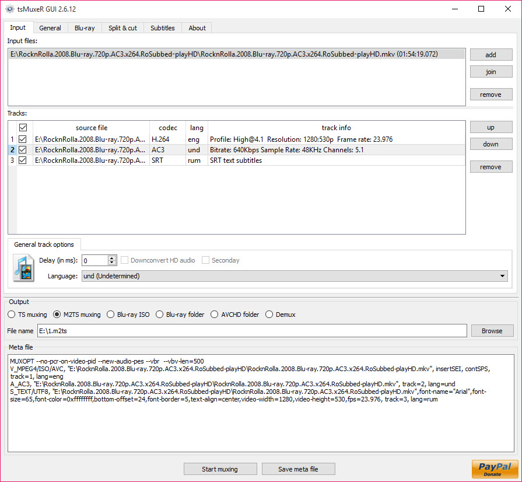
Task: Tick the Seconday checkbox
Action: tap(206, 260)
